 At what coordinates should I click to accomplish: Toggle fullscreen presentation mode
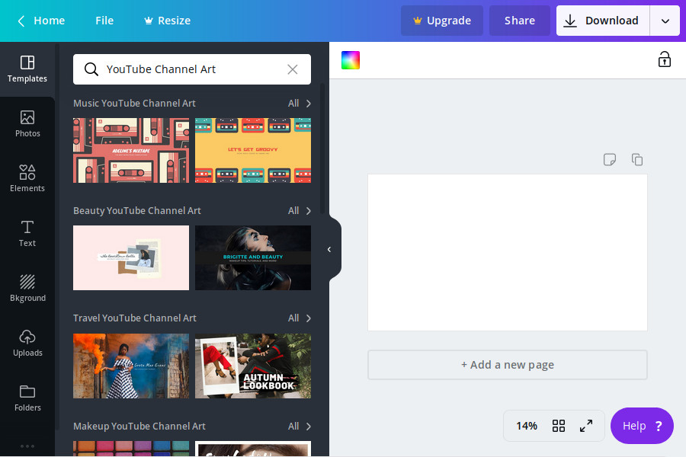586,426
